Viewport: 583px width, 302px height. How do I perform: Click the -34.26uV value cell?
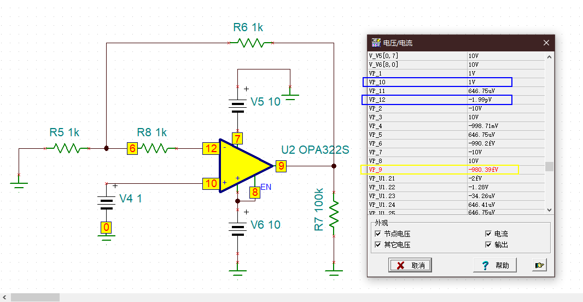(x=506, y=196)
